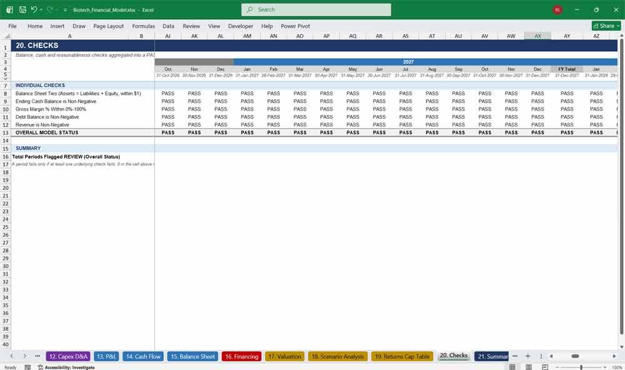
Task: Select column AI header
Action: click(x=167, y=36)
